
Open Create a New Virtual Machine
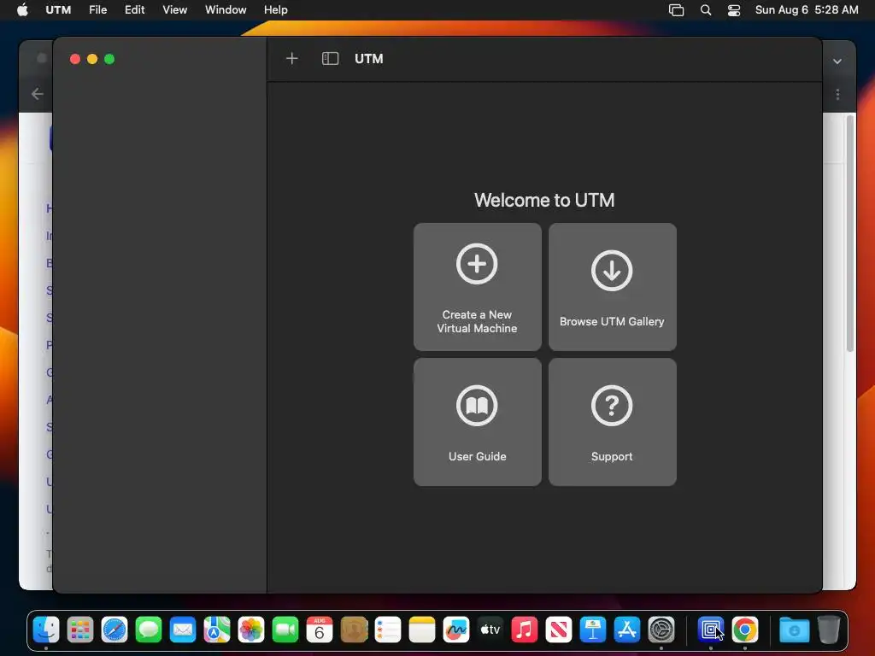(477, 287)
